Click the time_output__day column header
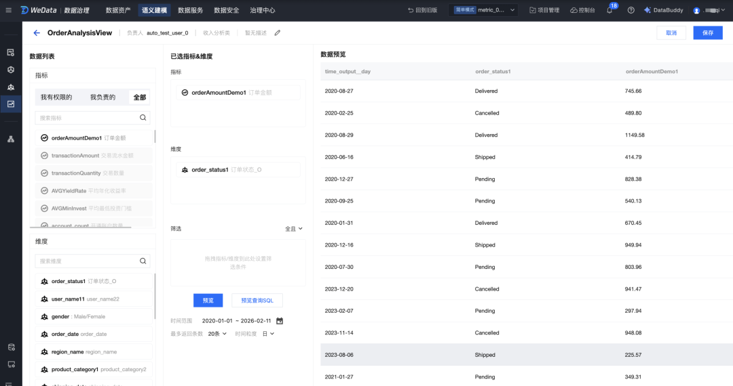The image size is (733, 386). [x=347, y=71]
